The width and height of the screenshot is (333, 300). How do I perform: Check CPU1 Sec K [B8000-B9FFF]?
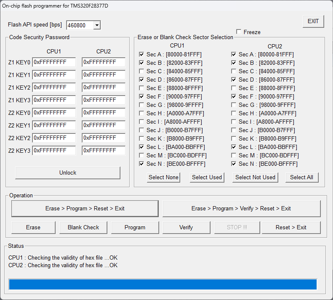tap(141, 139)
